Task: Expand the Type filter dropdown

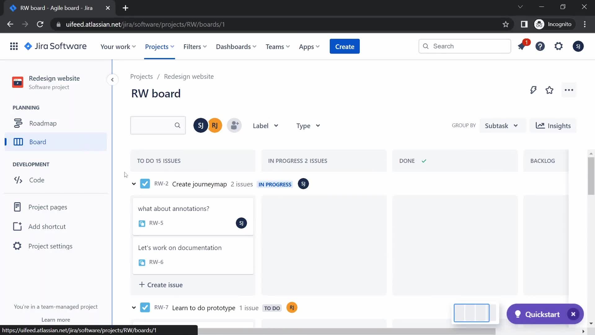Action: (308, 126)
